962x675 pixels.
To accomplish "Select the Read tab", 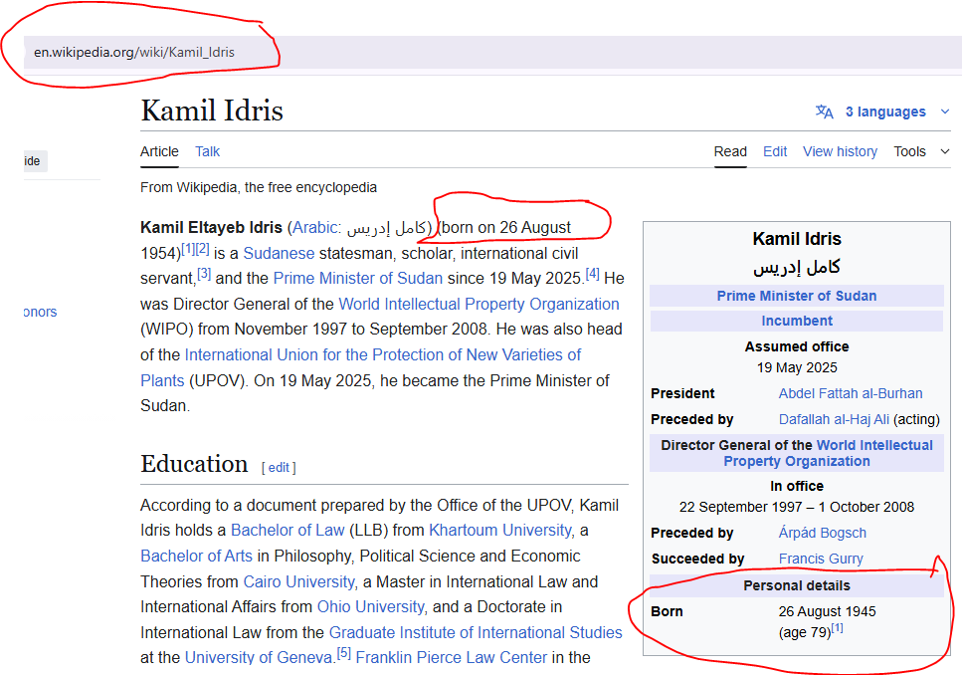I will coord(730,151).
